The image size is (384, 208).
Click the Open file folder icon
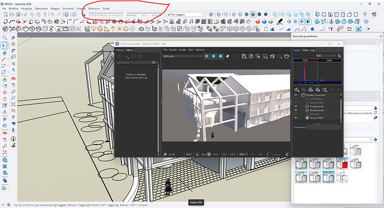pyautogui.click(x=12, y=14)
